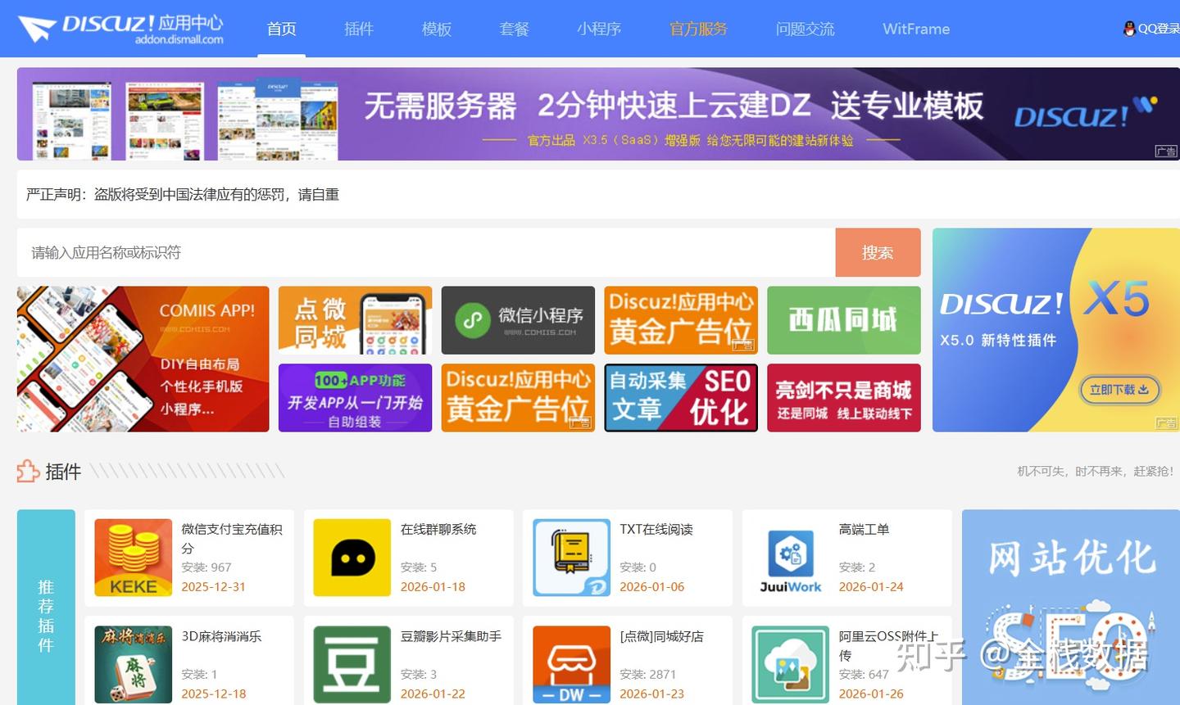Click the Discuz! 应用中心 logo
1180x705 pixels.
pos(120,29)
